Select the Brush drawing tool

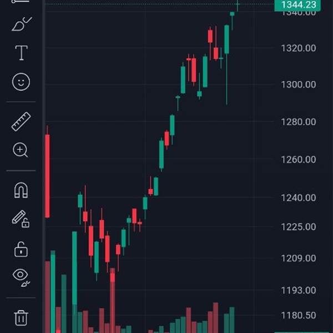coord(22,24)
